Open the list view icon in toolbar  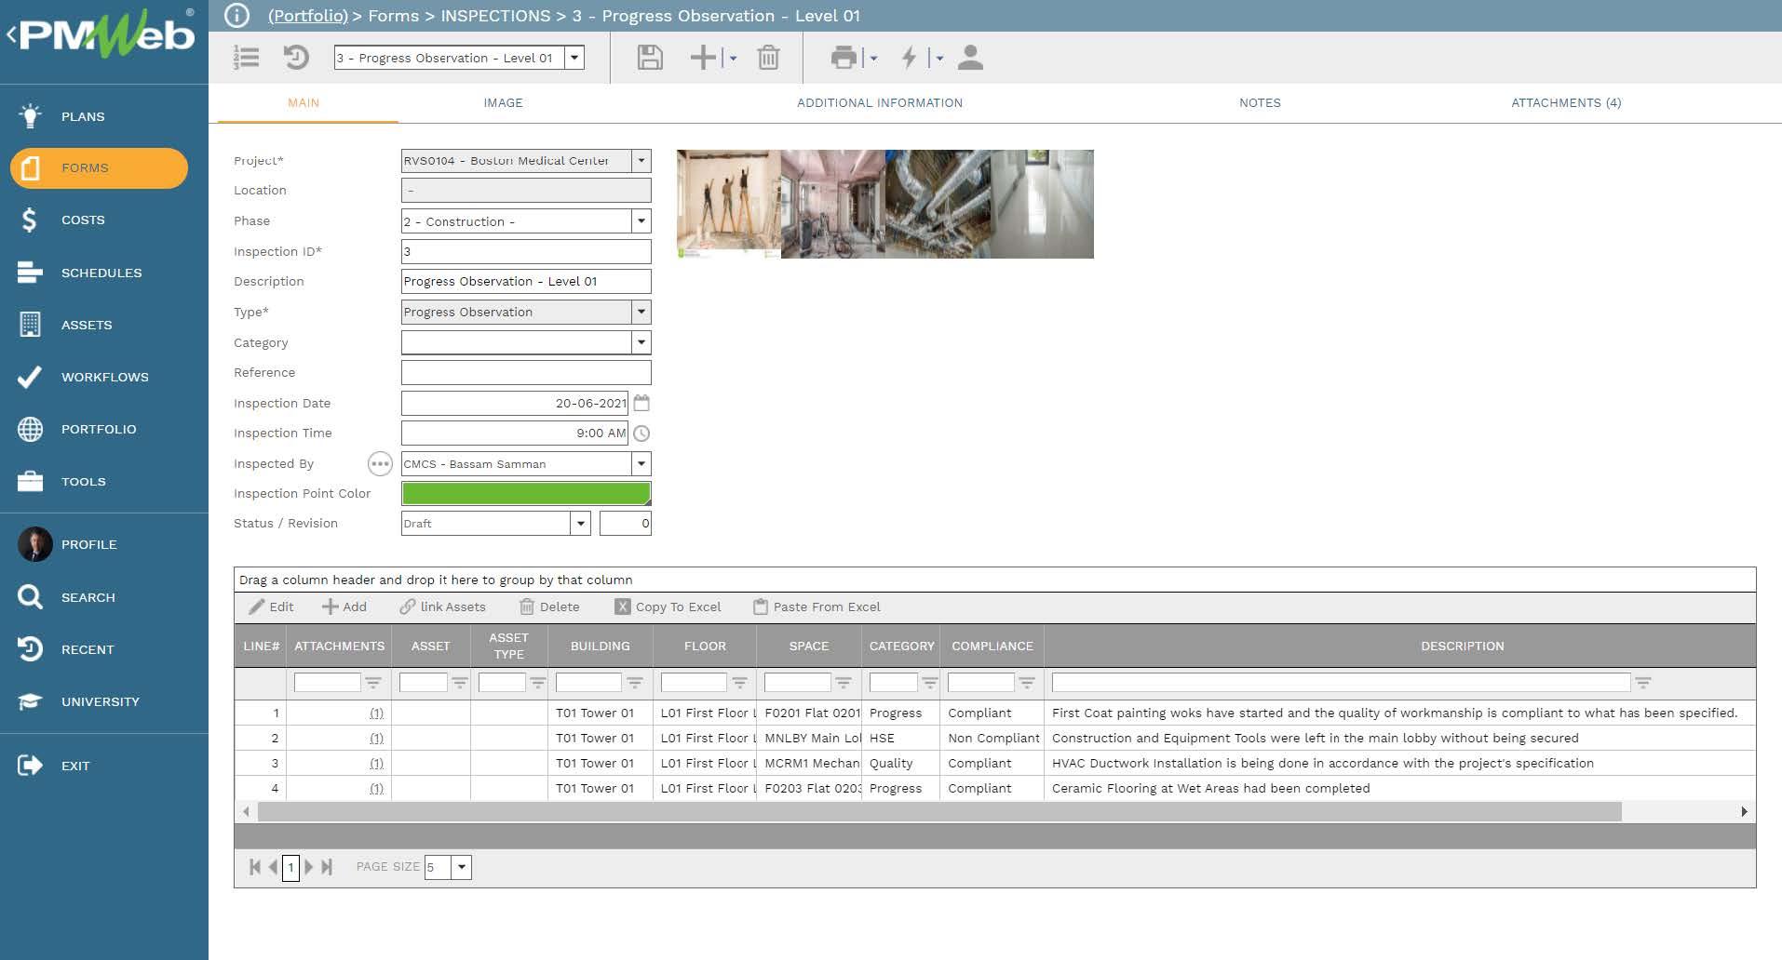pos(246,58)
